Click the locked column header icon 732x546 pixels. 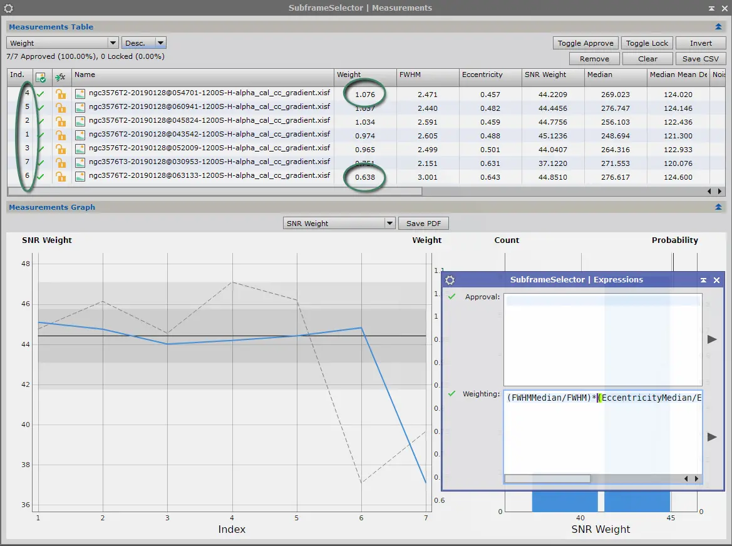pyautogui.click(x=59, y=77)
